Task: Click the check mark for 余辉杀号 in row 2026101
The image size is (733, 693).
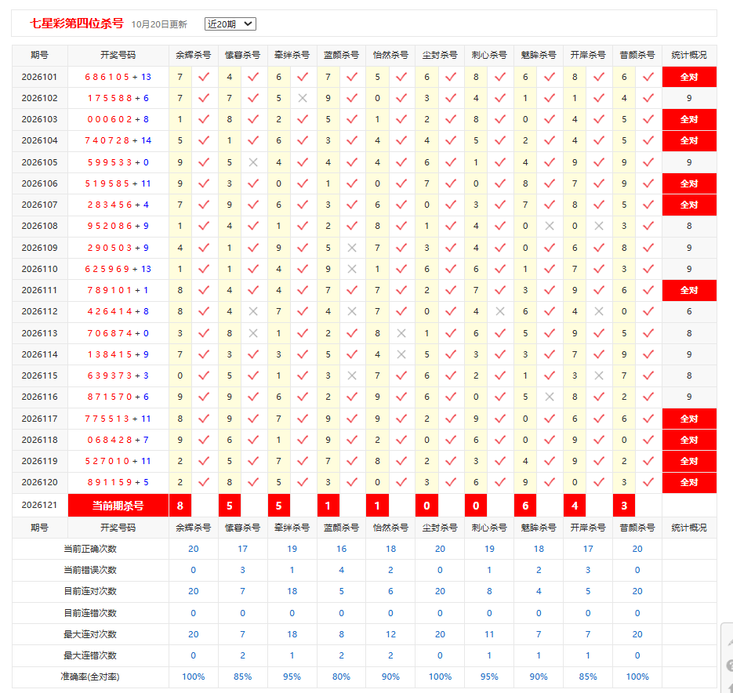Action: tap(204, 77)
